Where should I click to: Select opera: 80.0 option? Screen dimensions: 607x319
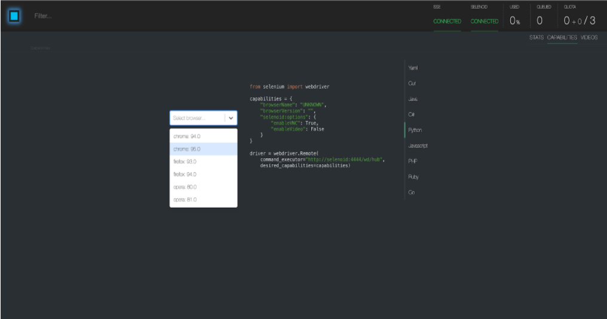coord(203,187)
